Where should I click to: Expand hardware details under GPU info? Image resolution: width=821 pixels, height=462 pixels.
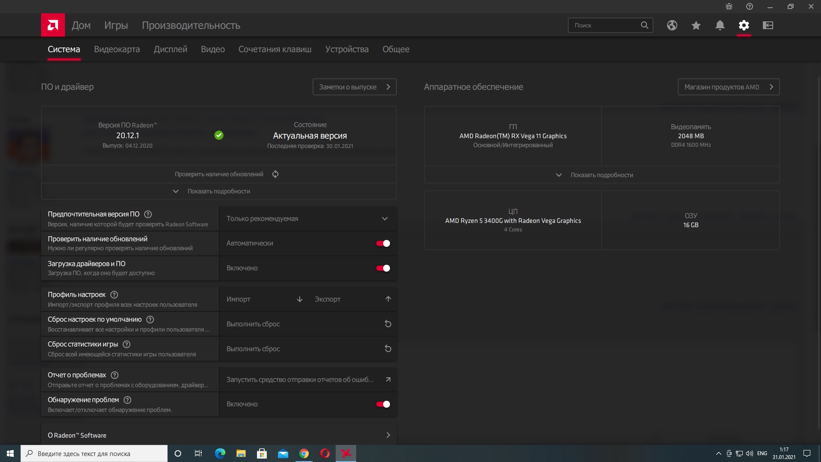tap(601, 175)
